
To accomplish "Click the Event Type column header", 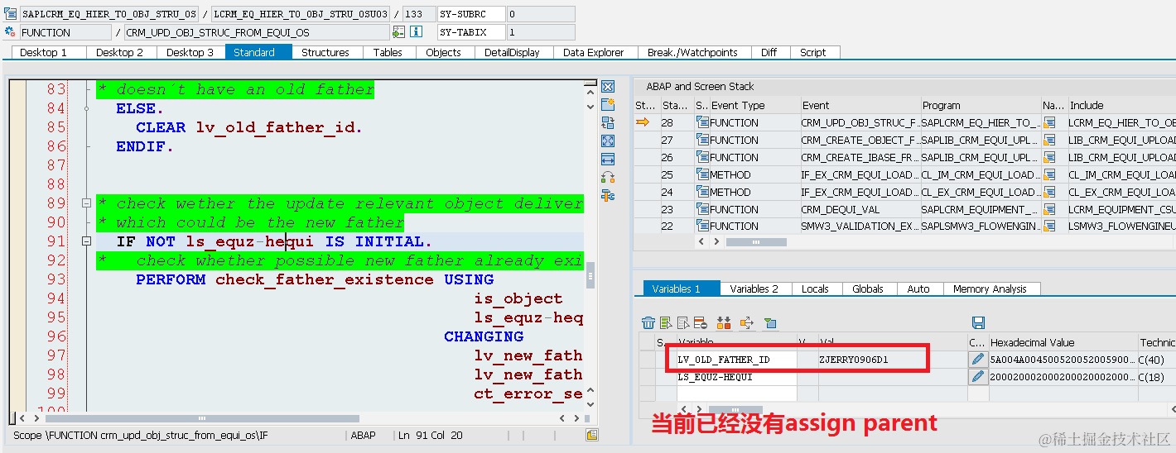I will pos(754,105).
